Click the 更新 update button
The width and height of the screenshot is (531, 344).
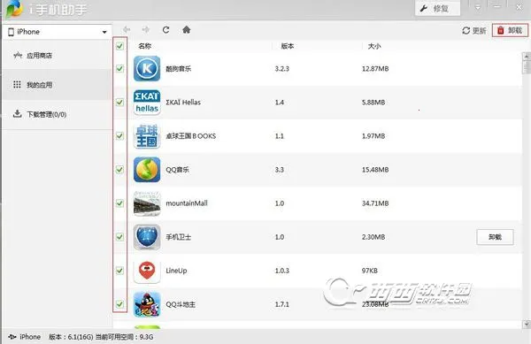[x=474, y=30]
